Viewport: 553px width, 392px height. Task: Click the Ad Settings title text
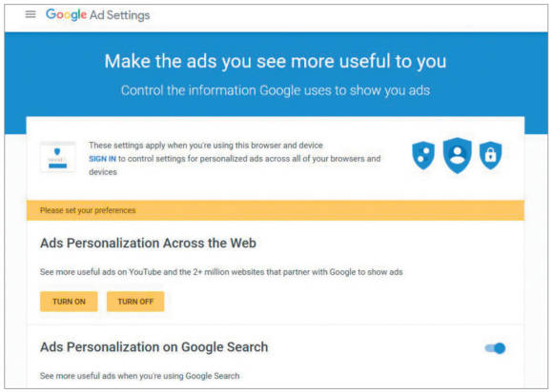pyautogui.click(x=119, y=15)
